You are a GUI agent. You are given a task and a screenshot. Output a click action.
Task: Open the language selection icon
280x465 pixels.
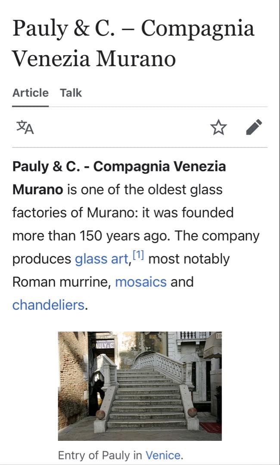(25, 127)
